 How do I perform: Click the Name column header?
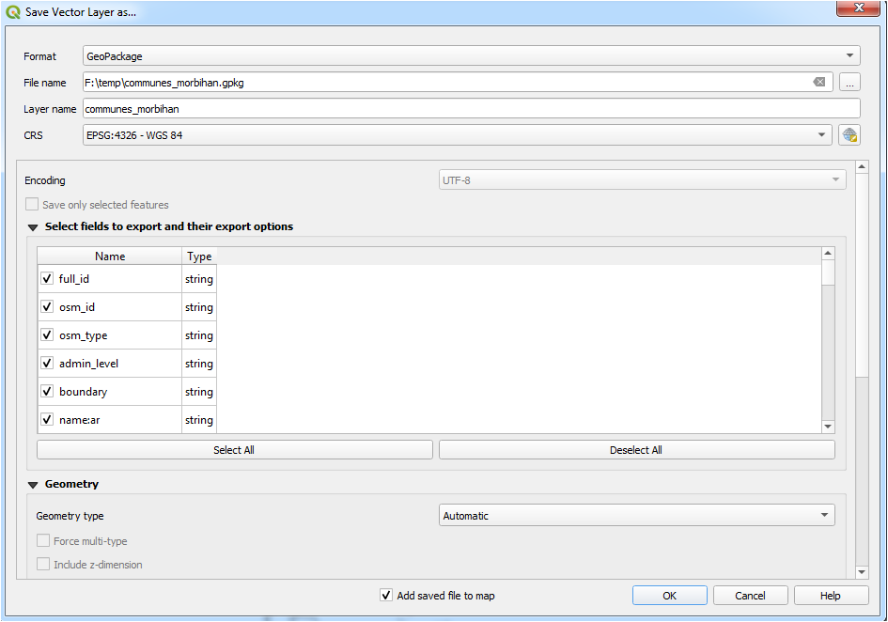[x=110, y=257]
